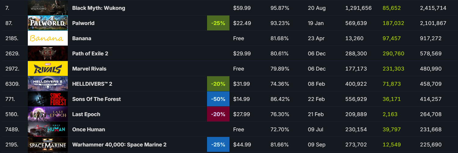
Task: Click the Sons Of The Forest thumbnail
Action: point(48,99)
